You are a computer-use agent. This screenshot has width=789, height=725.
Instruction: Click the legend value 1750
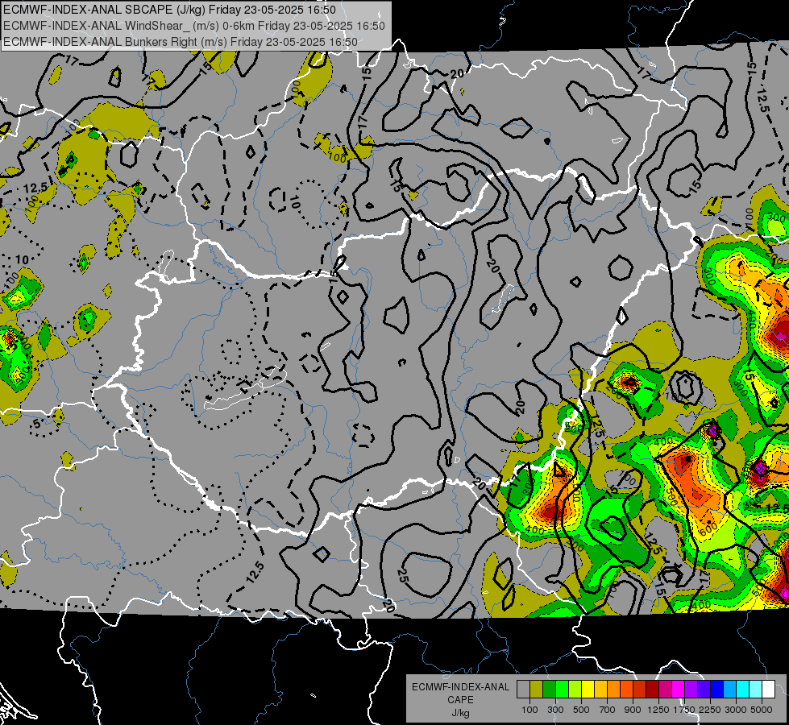point(684,710)
